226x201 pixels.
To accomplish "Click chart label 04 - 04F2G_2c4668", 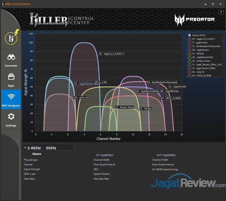I will pyautogui.click(x=171, y=98).
